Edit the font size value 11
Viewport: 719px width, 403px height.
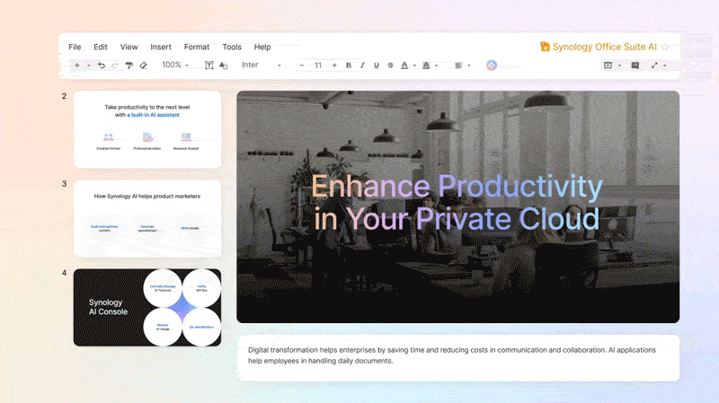coord(318,66)
